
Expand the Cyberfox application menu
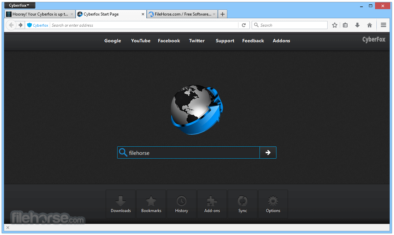pyautogui.click(x=19, y=5)
